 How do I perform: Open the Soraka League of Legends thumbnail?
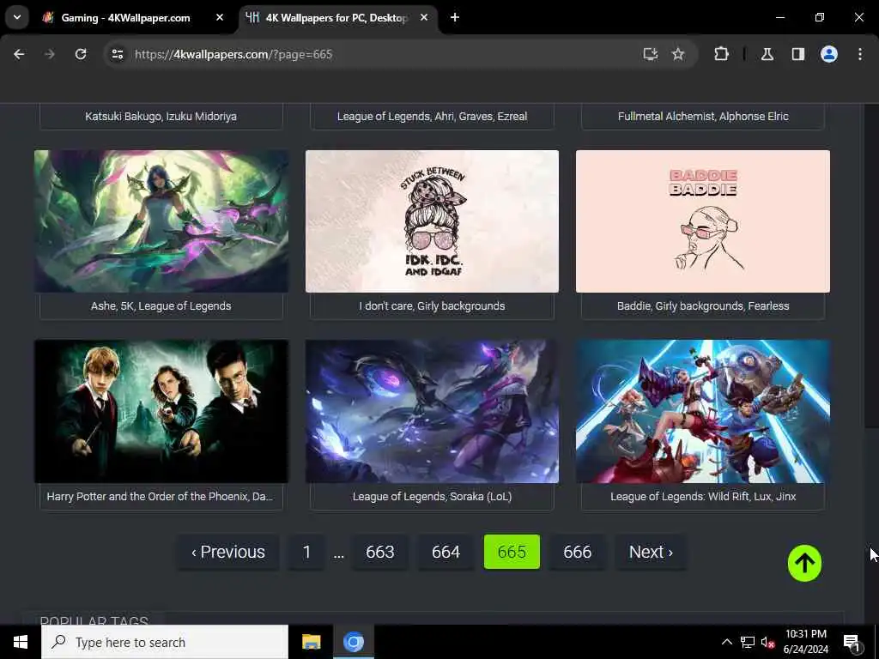pos(433,411)
